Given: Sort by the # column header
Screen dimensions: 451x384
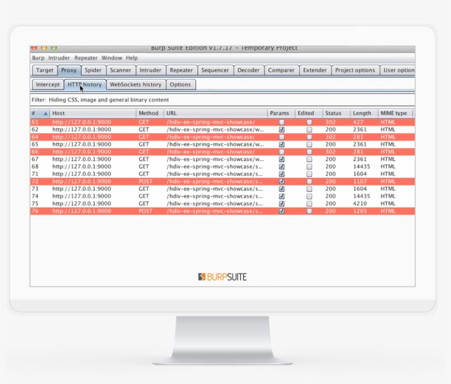Looking at the screenshot, I should [40, 113].
